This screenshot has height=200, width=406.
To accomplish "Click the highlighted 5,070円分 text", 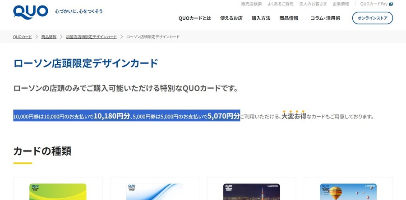I will [224, 116].
